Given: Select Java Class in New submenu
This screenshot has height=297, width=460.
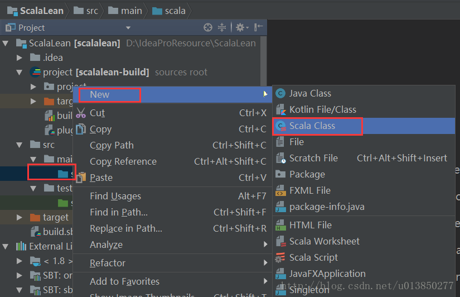Looking at the screenshot, I should click(364, 93).
